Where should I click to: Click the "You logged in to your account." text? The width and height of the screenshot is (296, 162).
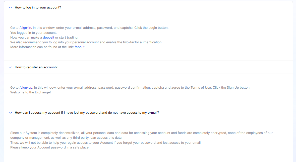pyautogui.click(x=33, y=33)
